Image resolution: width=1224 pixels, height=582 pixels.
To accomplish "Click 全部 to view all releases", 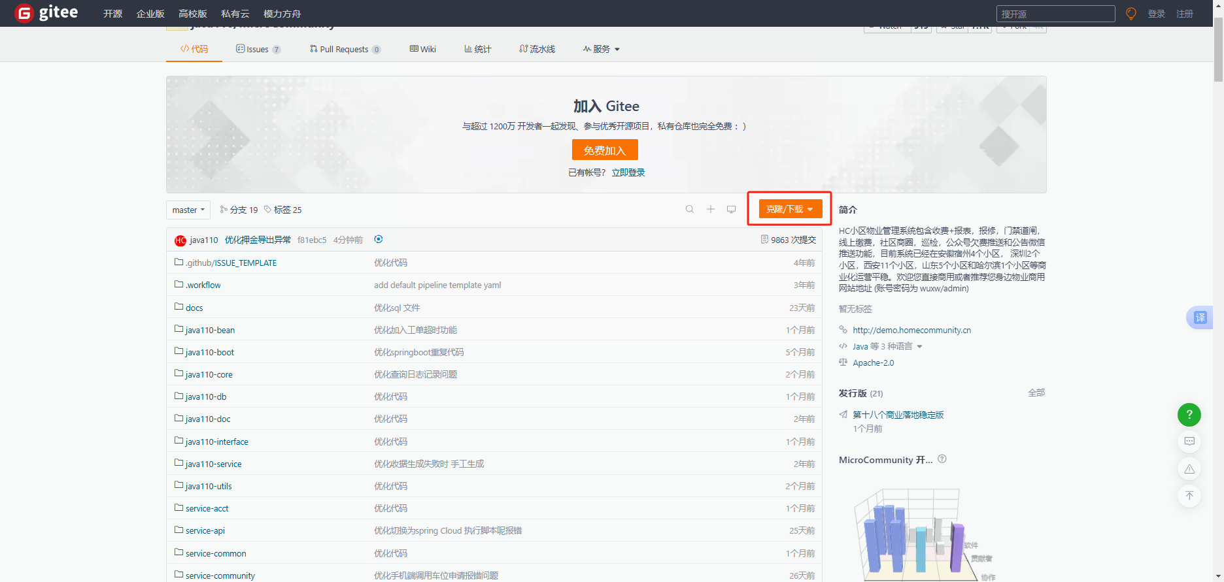I will tap(1036, 393).
